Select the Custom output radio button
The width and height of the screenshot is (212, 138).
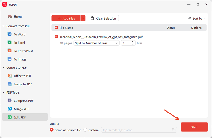85,130
